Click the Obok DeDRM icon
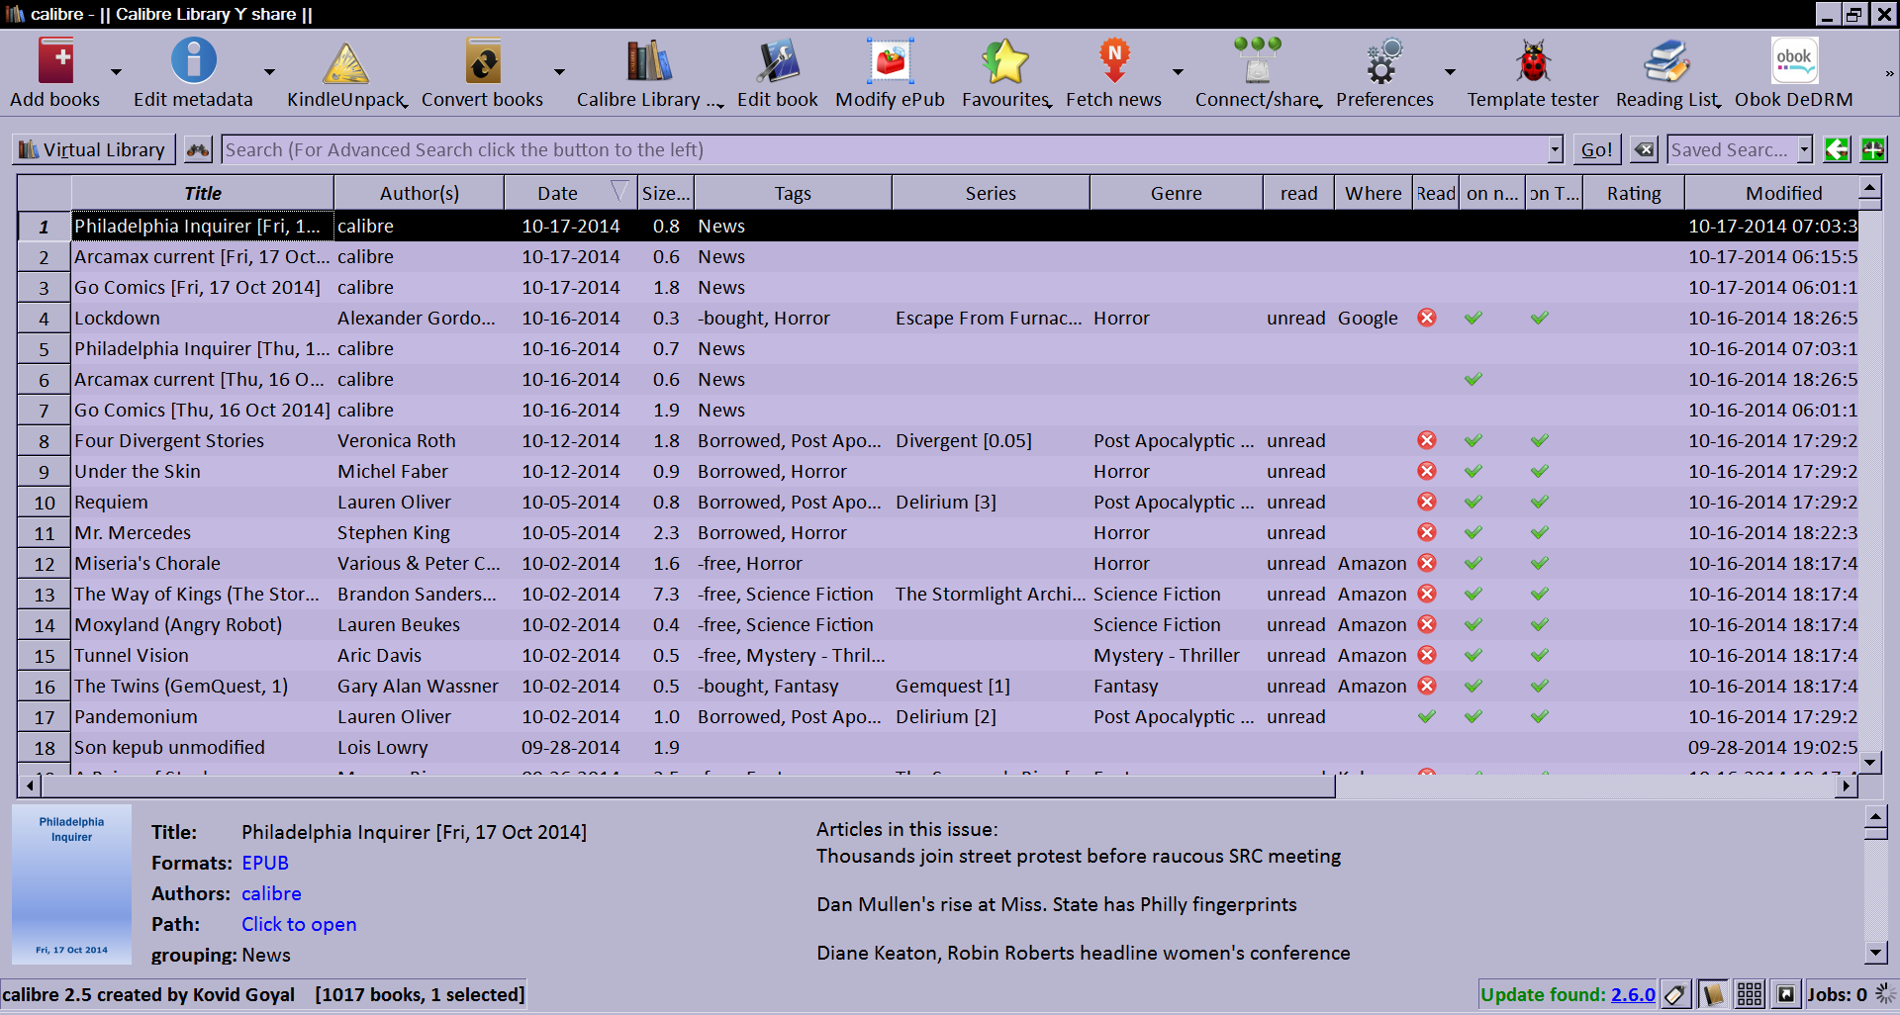 click(x=1794, y=61)
